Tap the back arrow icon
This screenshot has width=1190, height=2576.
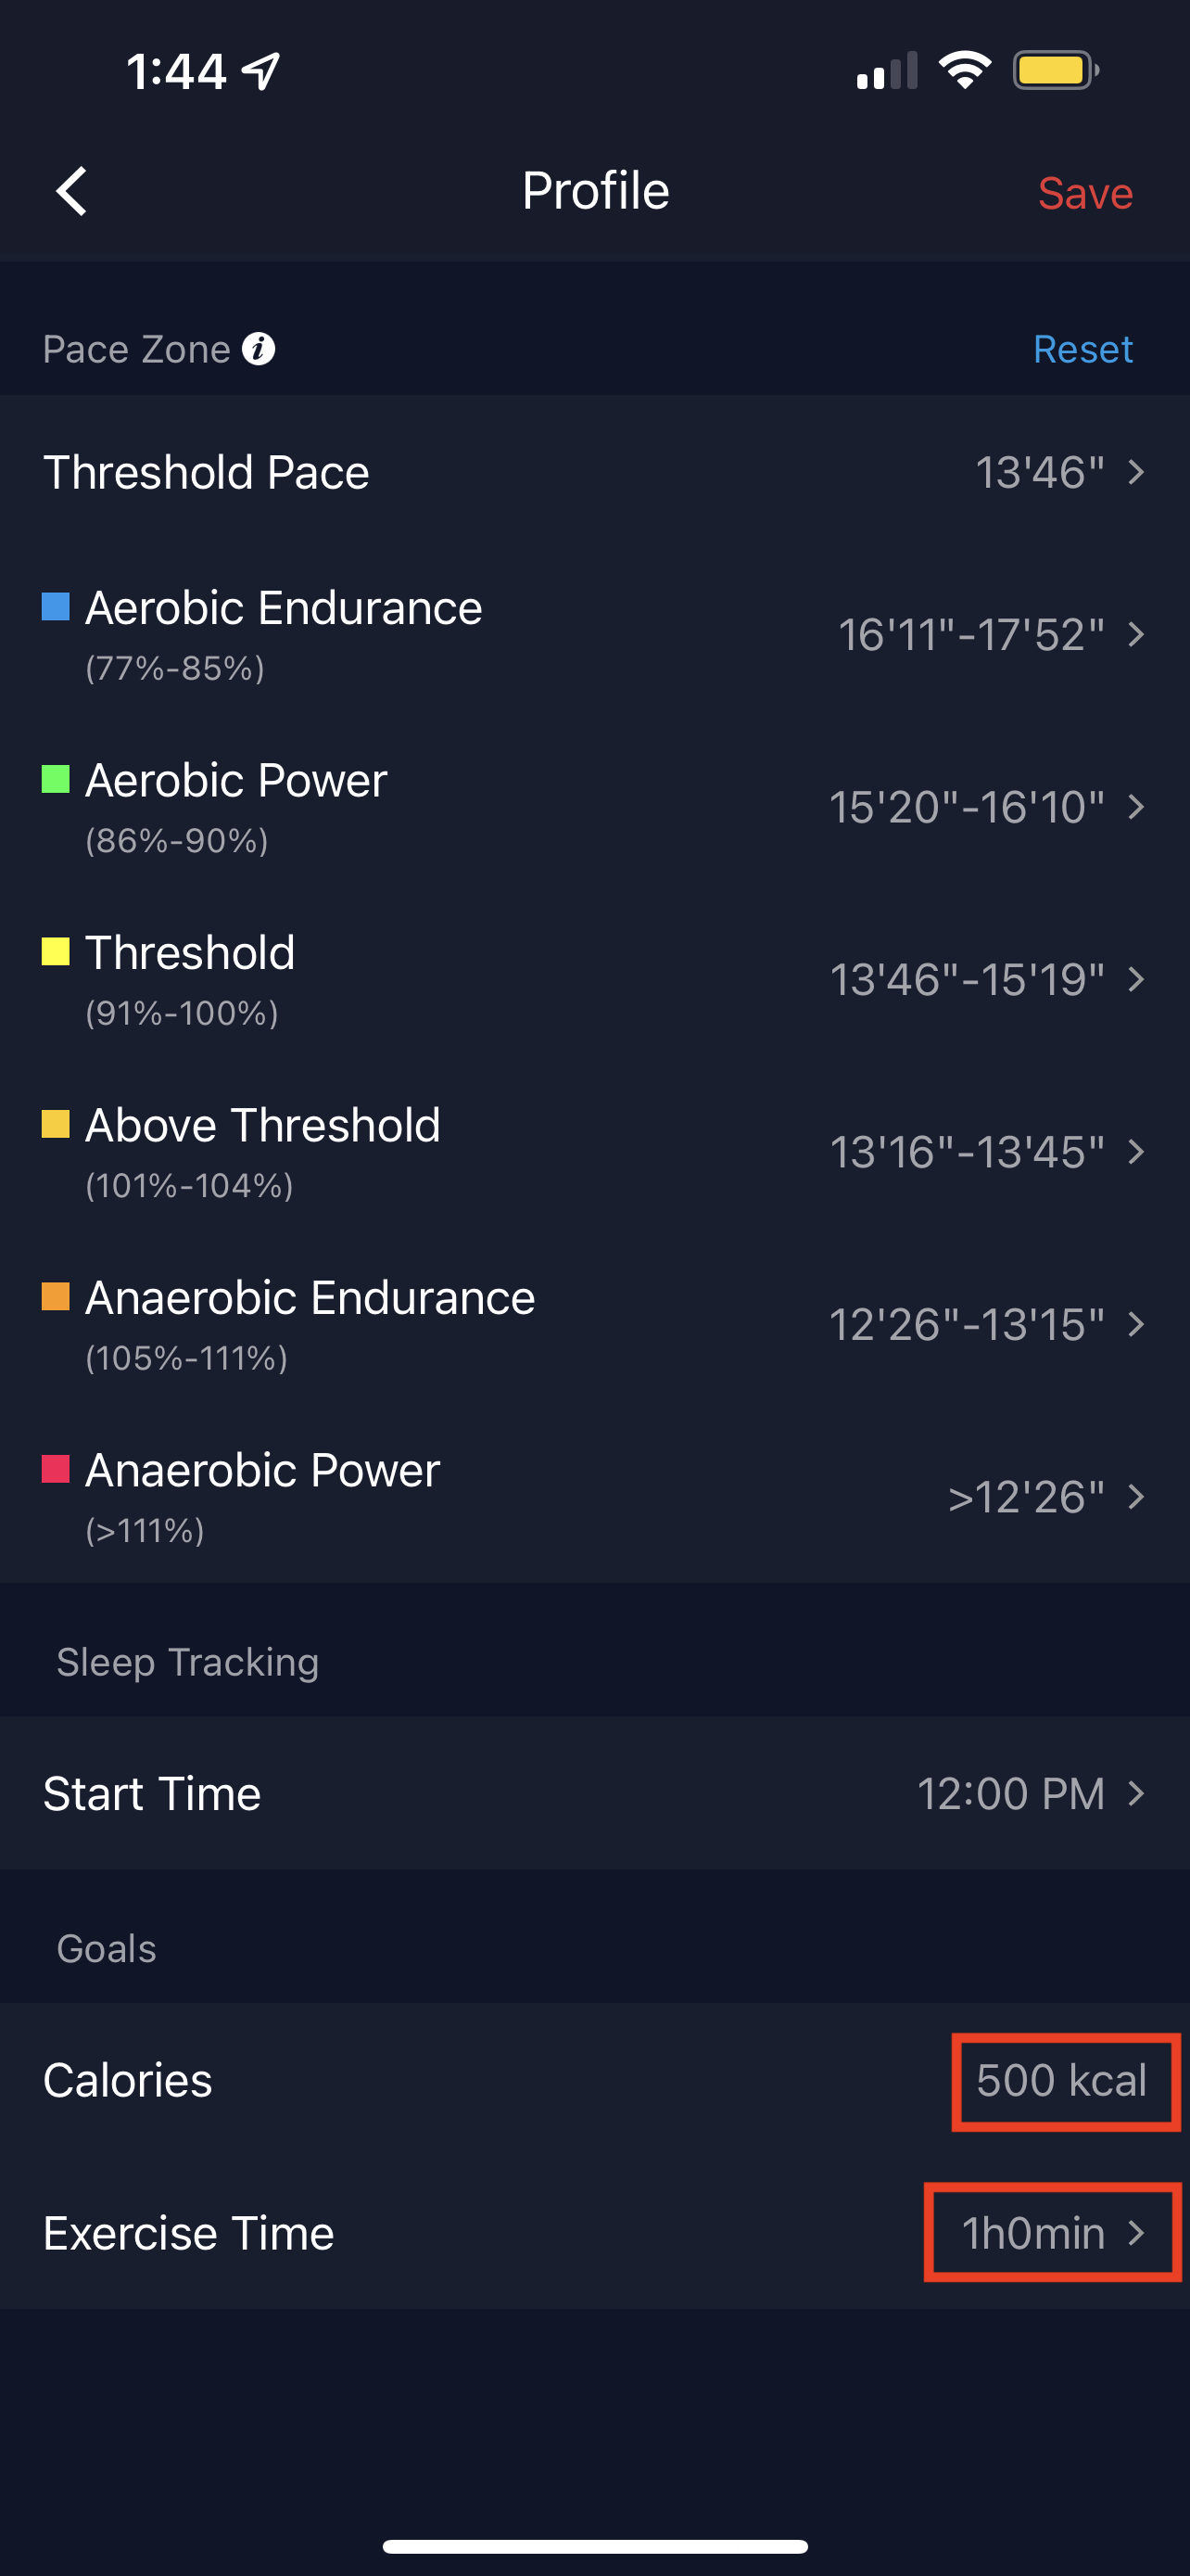(x=71, y=191)
